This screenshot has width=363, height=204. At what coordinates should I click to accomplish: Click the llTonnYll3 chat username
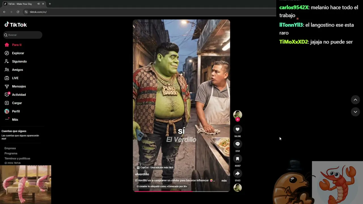[291, 25]
